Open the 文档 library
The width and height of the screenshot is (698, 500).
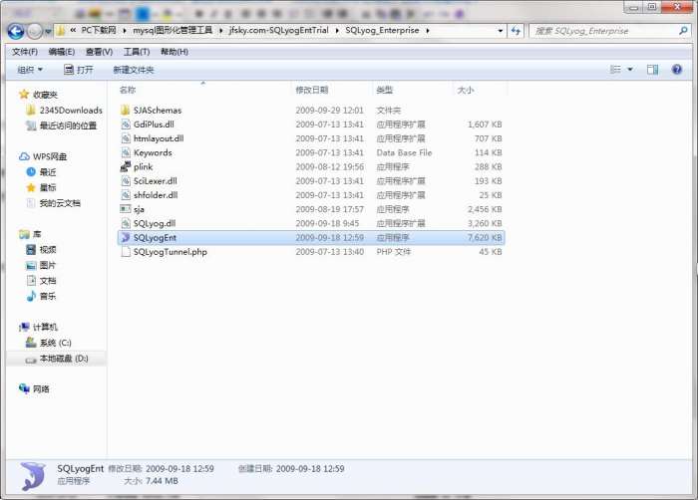[42, 281]
